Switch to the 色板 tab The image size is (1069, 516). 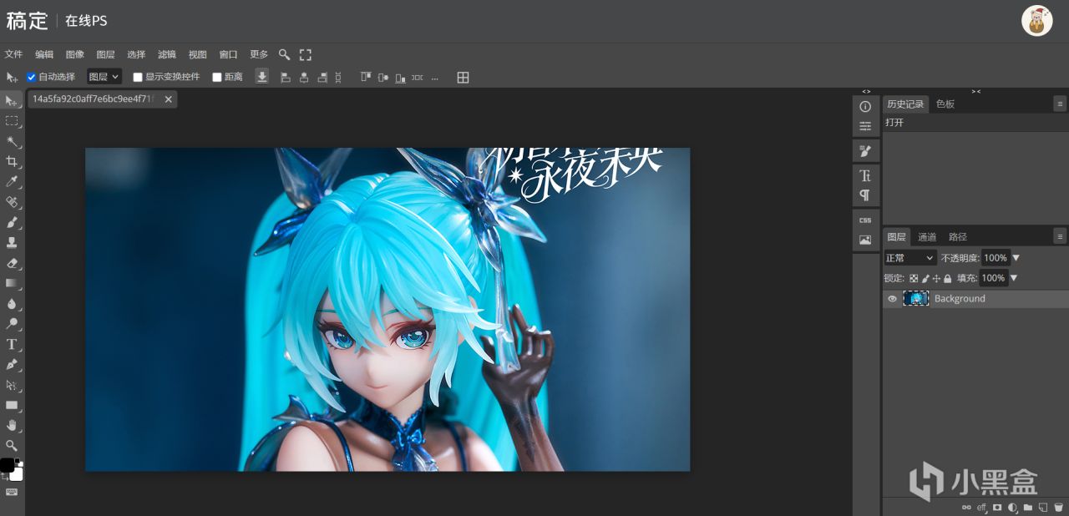pos(945,104)
